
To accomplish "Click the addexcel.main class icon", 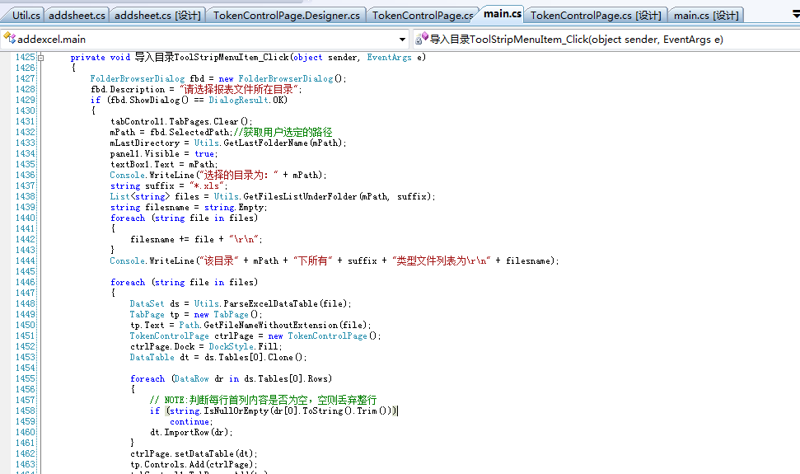I will pyautogui.click(x=9, y=38).
